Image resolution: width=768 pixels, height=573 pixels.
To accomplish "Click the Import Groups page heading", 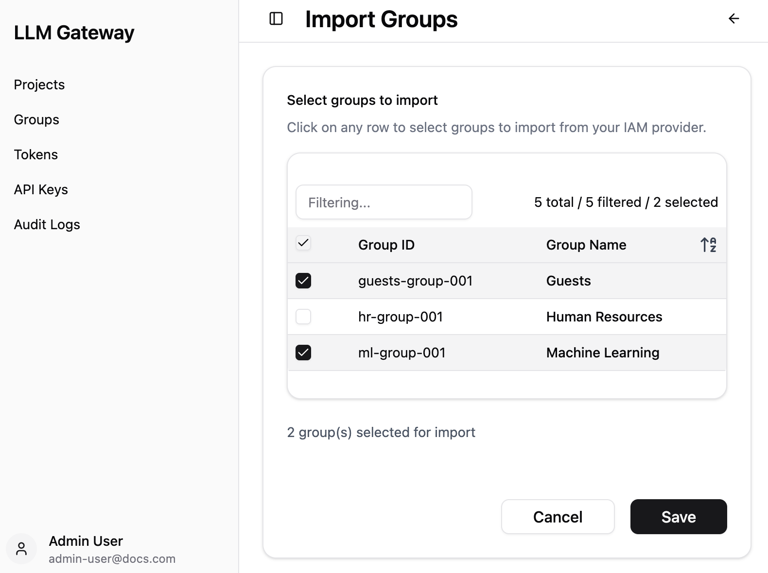I will [382, 19].
